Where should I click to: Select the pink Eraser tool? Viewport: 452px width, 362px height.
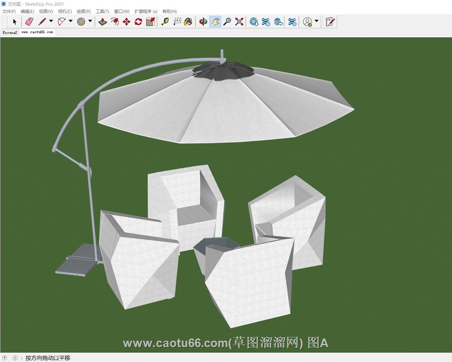29,22
